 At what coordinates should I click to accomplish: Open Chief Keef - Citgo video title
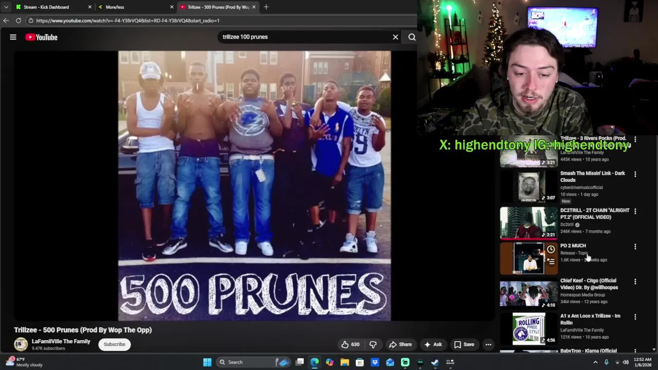(589, 284)
